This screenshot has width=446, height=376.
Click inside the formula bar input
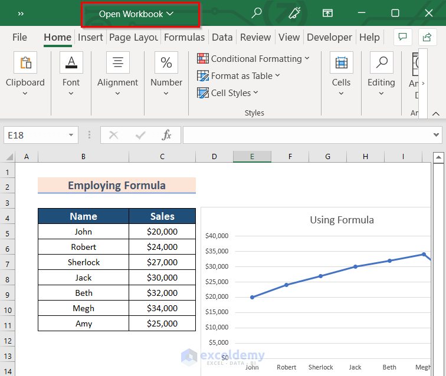click(x=307, y=135)
